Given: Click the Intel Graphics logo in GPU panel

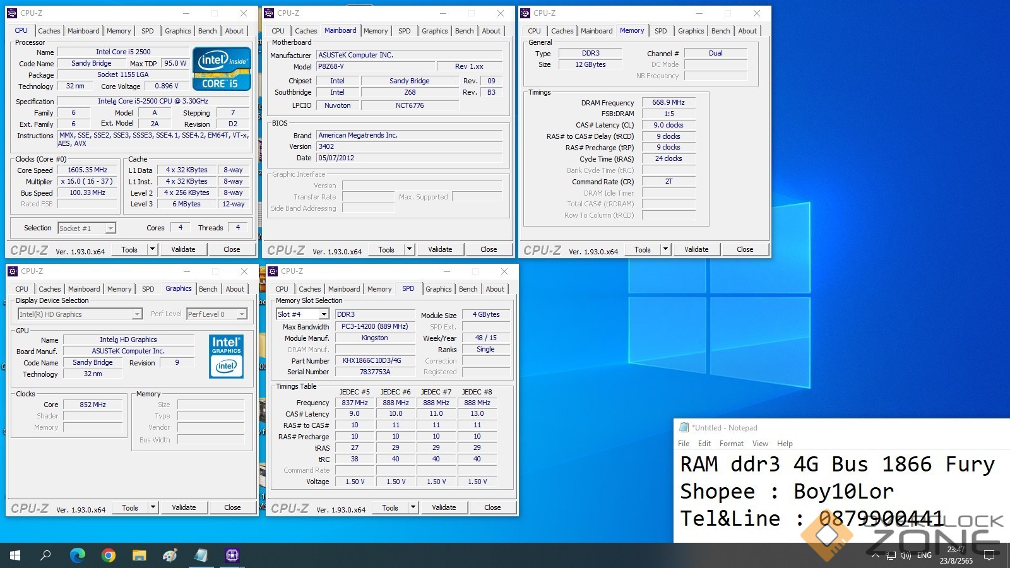Looking at the screenshot, I should point(226,356).
